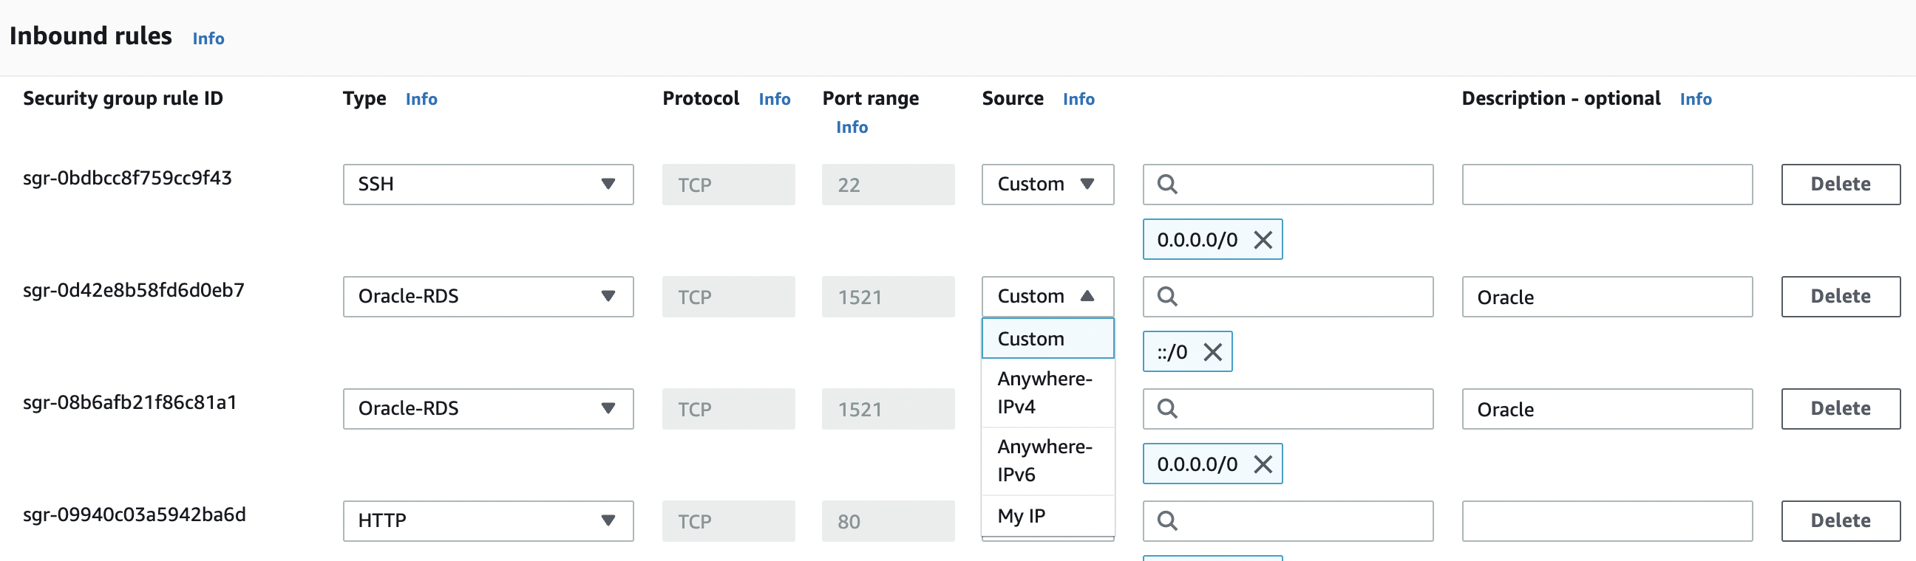Open Type dropdown for rule sgr-08b6afb21f86c81a1

[488, 409]
